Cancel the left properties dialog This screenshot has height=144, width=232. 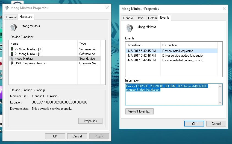click(x=77, y=136)
